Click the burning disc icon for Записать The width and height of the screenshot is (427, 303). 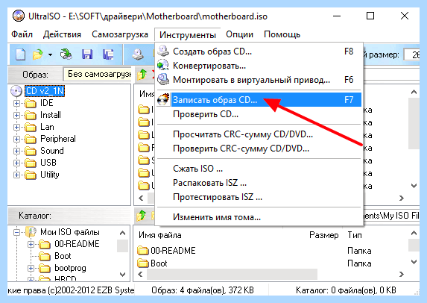[163, 99]
